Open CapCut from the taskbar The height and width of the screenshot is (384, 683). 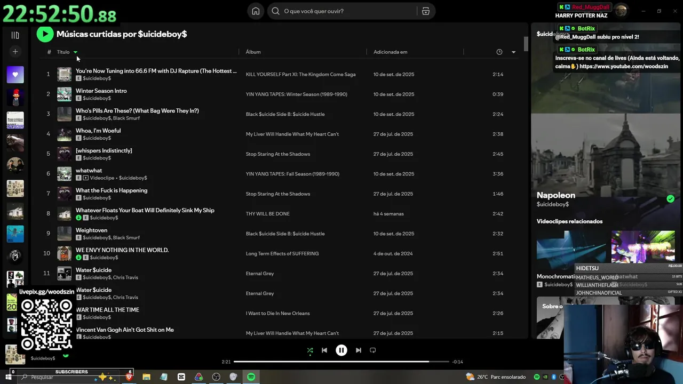pos(181,377)
